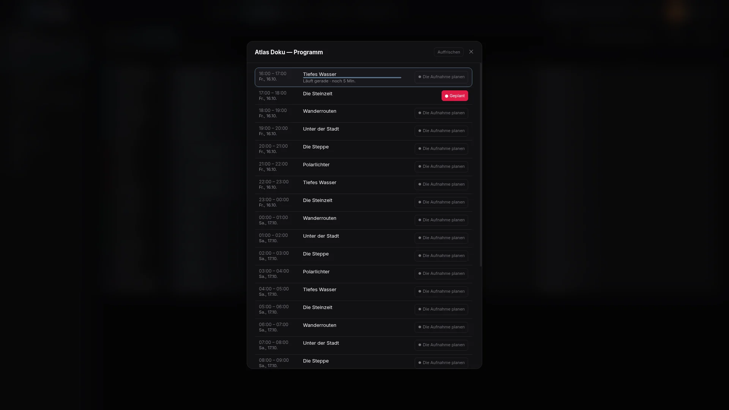
Task: Schedule recording for Unter der Stadt 19:00
Action: pos(441,131)
